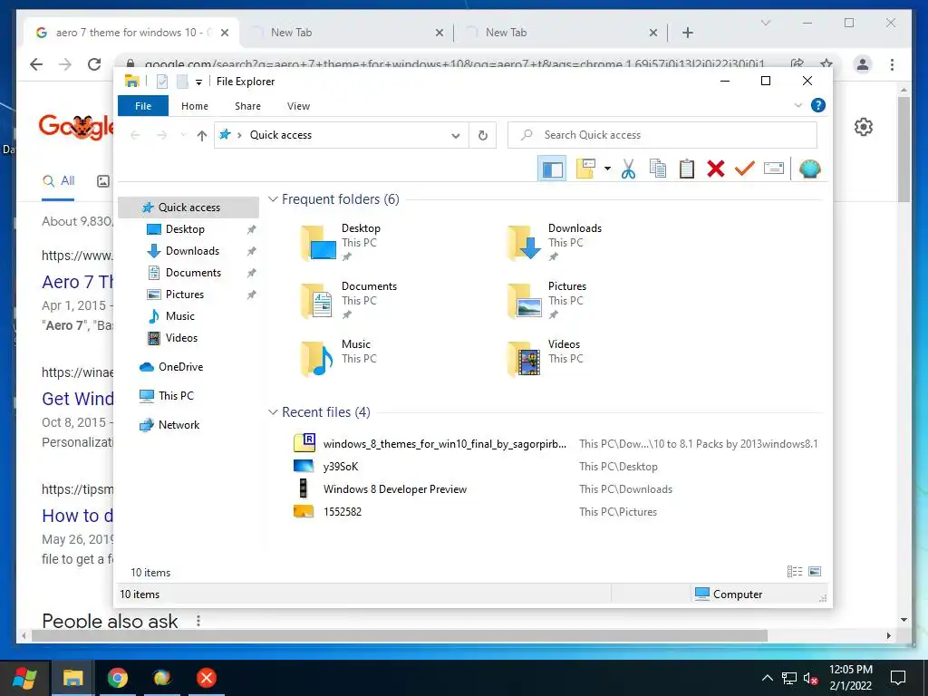Viewport: 928px width, 696px height.
Task: Click the Paste clipboard icon
Action: tap(687, 169)
